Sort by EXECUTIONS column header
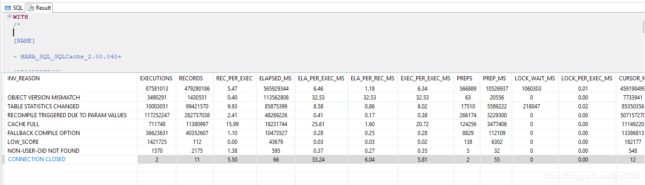Viewport: 645px width, 185px height. (156, 78)
